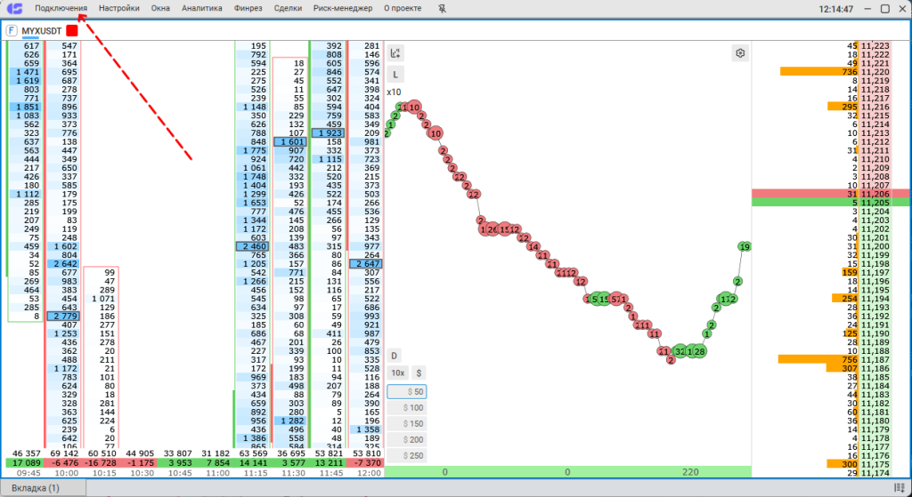912x497 pixels.
Task: Select the $ 250 order volume field
Action: click(406, 456)
